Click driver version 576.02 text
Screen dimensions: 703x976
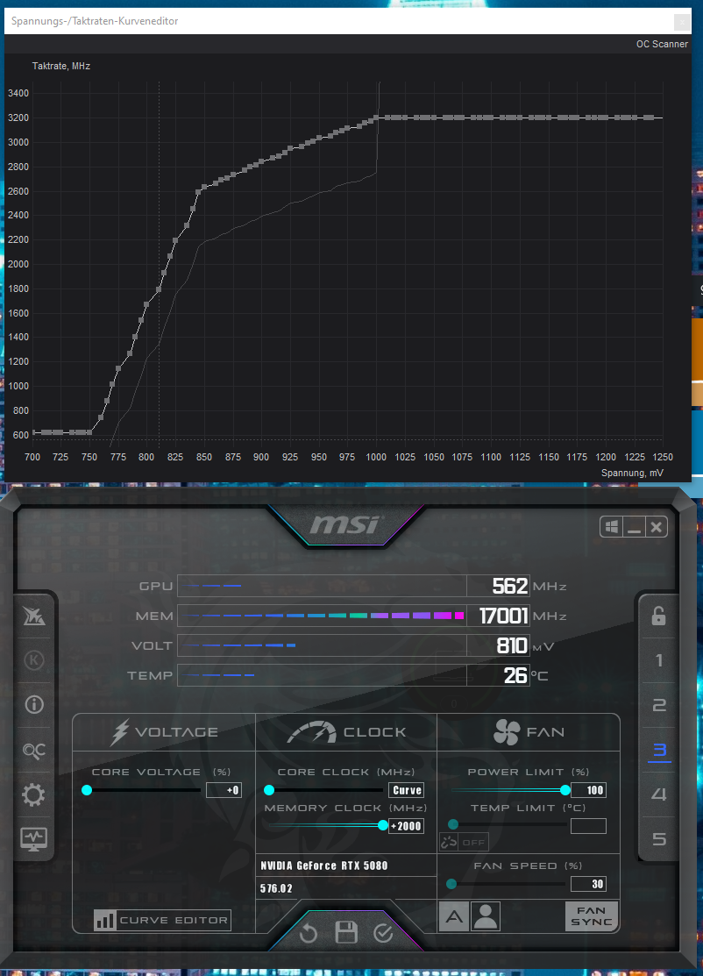tap(276, 888)
